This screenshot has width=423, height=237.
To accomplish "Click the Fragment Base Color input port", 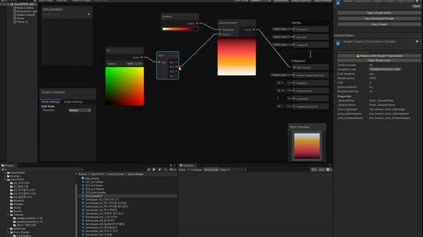I will point(294,67).
